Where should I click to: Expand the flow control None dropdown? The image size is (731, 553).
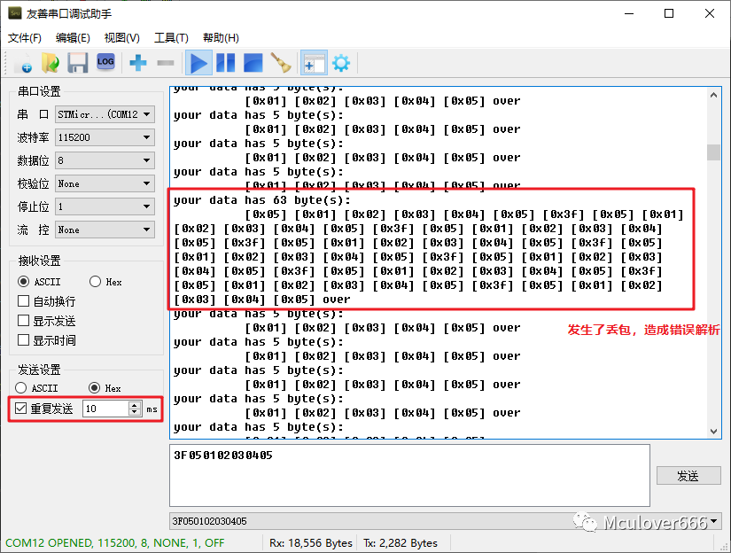[x=105, y=230]
